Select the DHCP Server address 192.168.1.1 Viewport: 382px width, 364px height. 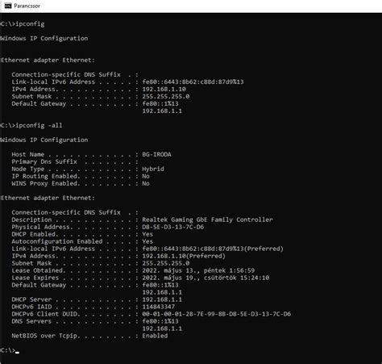(162, 299)
